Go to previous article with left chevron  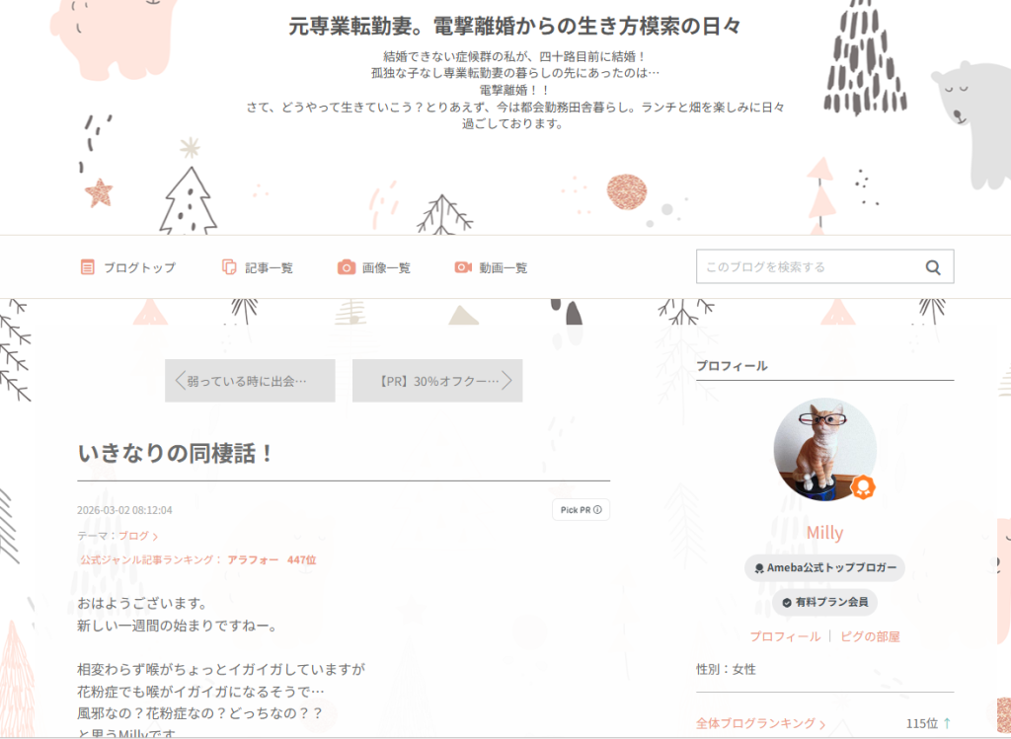pos(180,381)
